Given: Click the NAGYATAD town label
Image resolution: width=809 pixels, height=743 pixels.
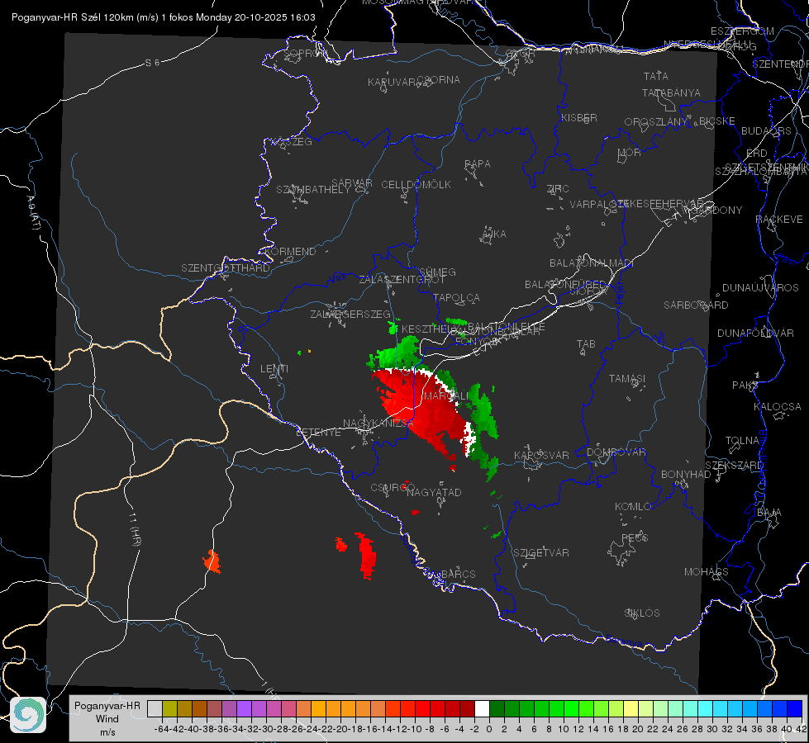Looking at the screenshot, I should point(434,492).
